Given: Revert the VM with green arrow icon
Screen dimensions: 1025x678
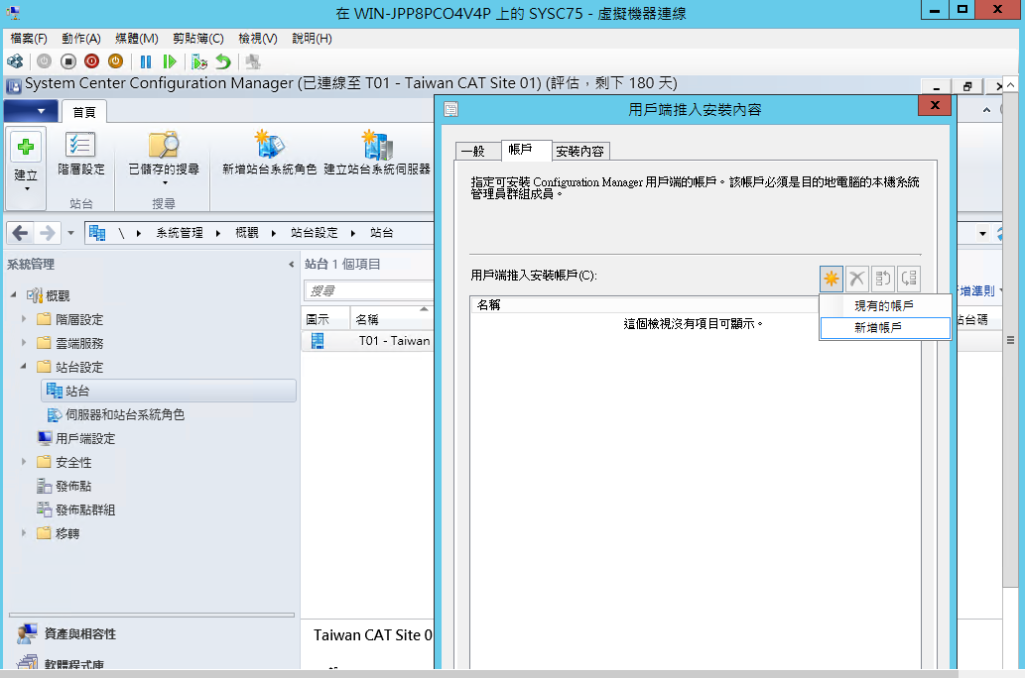Looking at the screenshot, I should pyautogui.click(x=223, y=61).
